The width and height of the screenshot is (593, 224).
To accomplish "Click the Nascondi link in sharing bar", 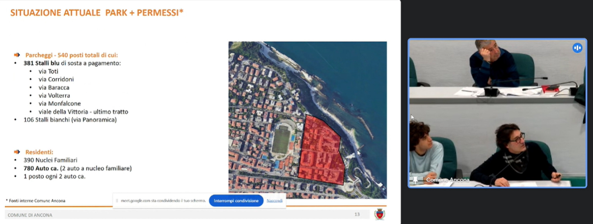I will click(x=275, y=201).
